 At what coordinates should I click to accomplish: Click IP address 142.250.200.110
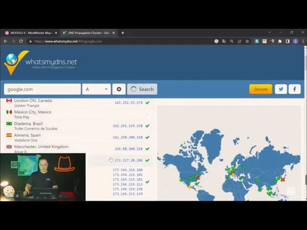128,138
